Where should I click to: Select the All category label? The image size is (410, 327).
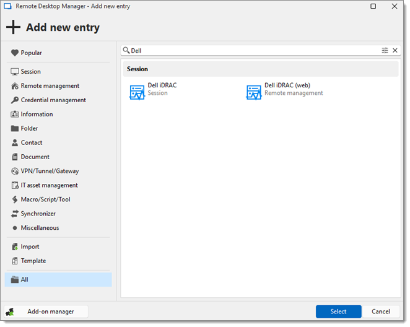24,280
